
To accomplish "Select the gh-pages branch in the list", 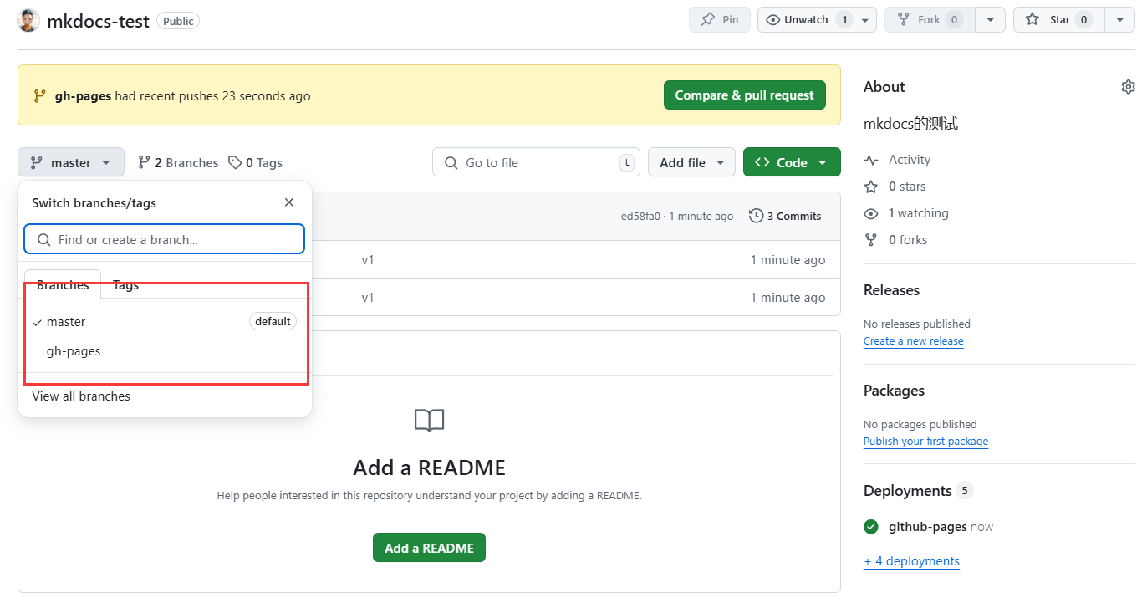I will pos(165,351).
